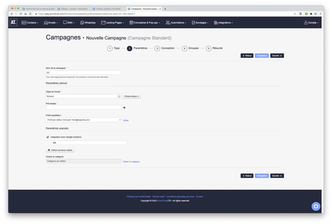Click the Editer la catégorie link
Image resolution: width=332 pixels, height=224 pixels.
point(131,162)
